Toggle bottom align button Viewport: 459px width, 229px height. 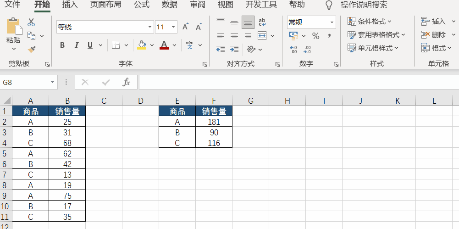click(248, 22)
